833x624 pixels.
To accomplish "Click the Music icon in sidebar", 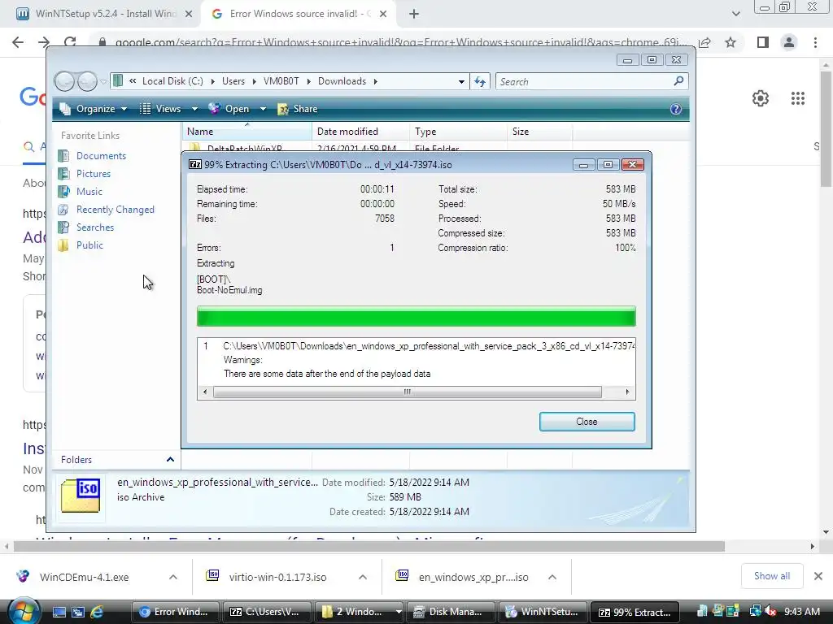I will click(63, 192).
